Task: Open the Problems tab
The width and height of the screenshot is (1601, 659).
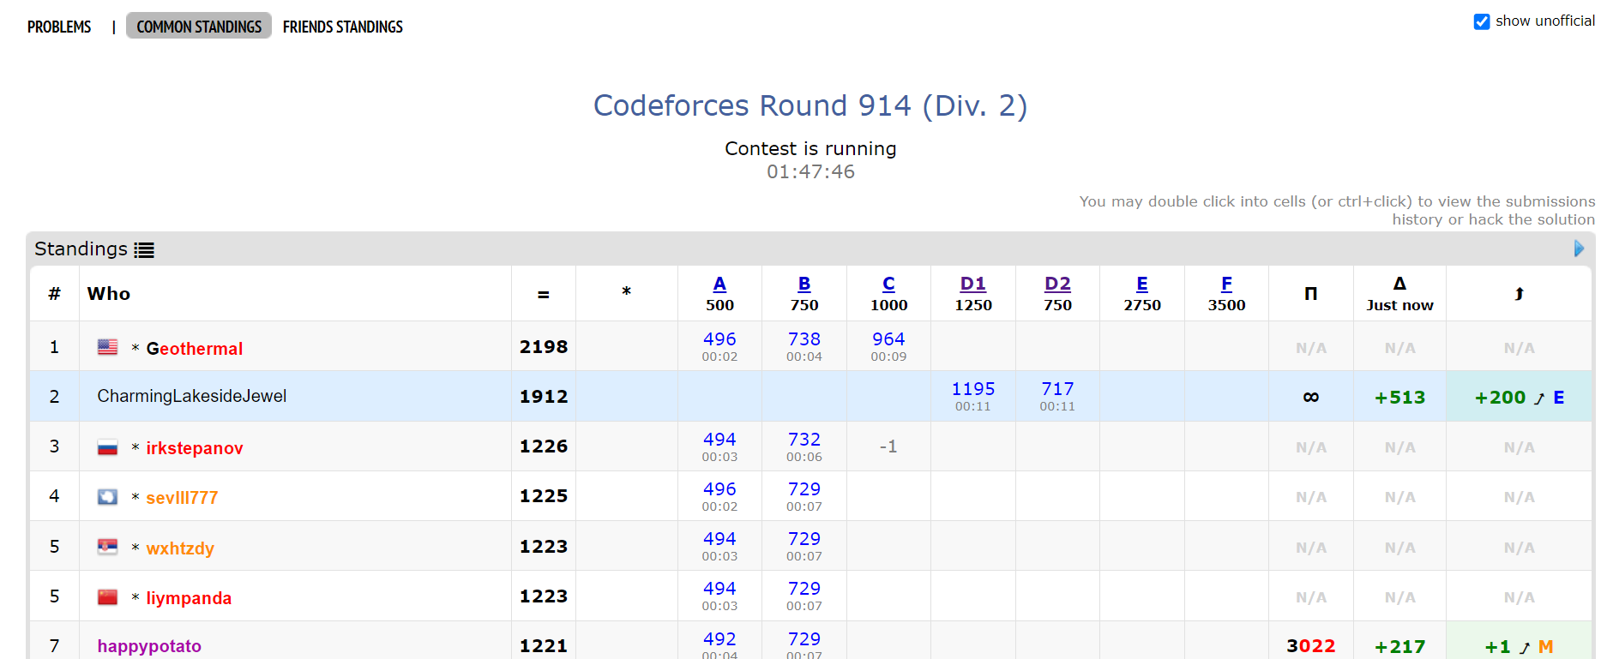Action: 59,27
